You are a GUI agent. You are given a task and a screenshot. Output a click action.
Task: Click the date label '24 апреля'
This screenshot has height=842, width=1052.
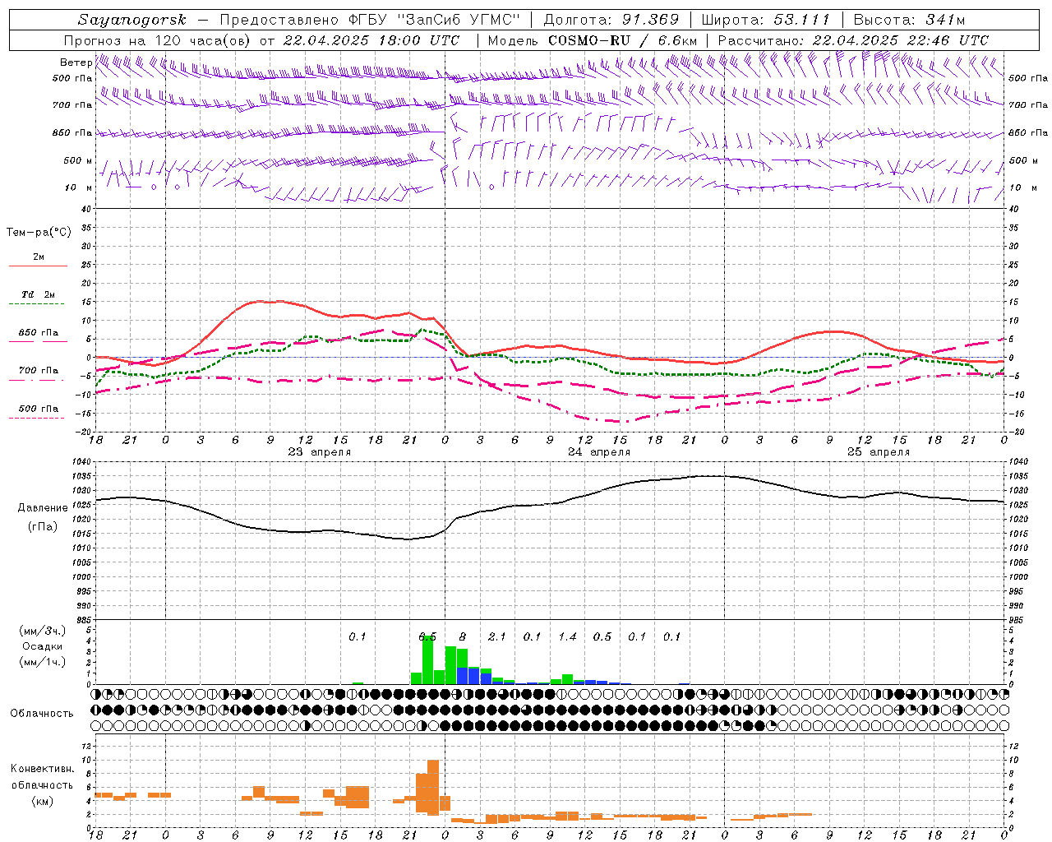pos(599,451)
